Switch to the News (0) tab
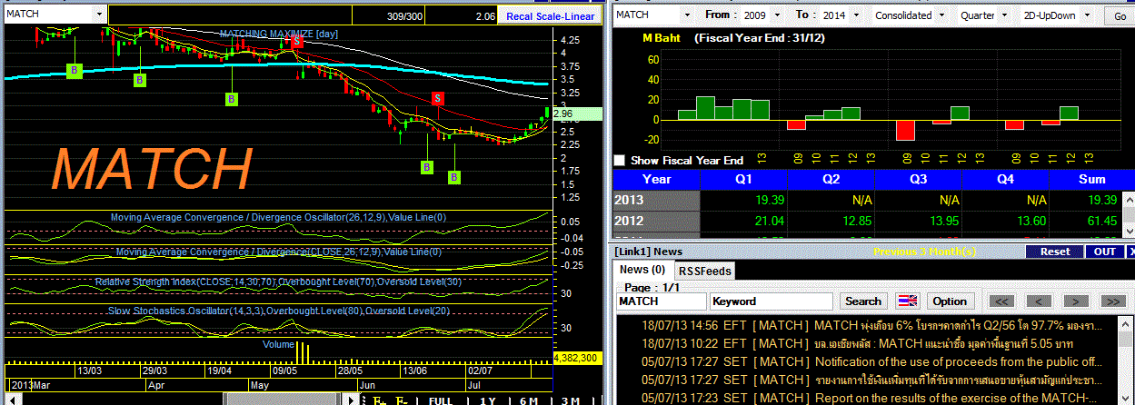This screenshot has width=1135, height=405. (643, 270)
